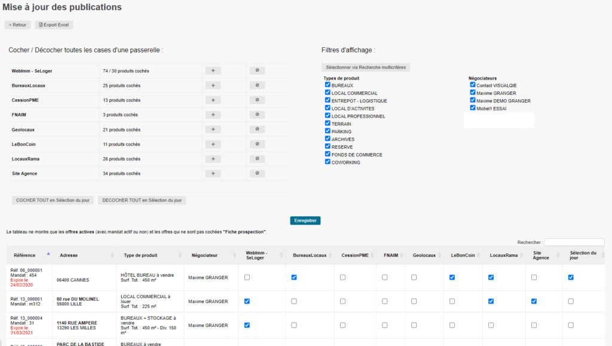Toggle the BUREAUX product type checkbox
Viewport: 612px width, 346px height.
[x=328, y=85]
